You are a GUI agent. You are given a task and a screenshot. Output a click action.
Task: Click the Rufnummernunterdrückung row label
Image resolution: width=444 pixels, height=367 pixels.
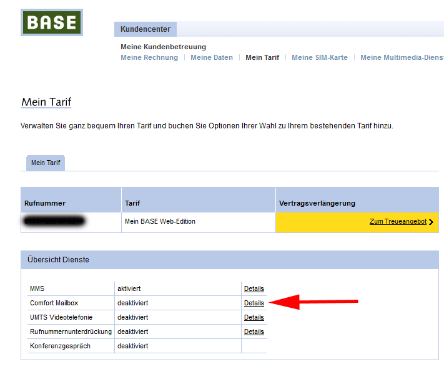tap(71, 331)
